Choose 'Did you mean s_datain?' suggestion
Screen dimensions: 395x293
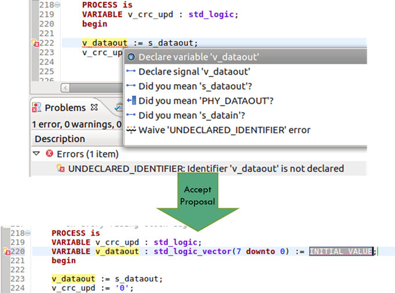pyautogui.click(x=246, y=115)
